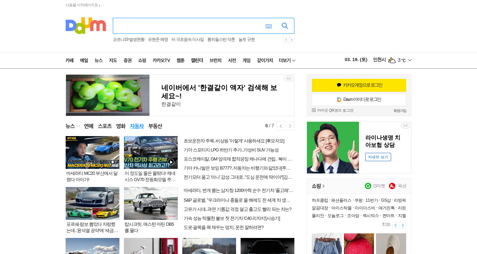477x254 pixels.
Task: Go to previous news page arrow
Action: click(x=281, y=126)
